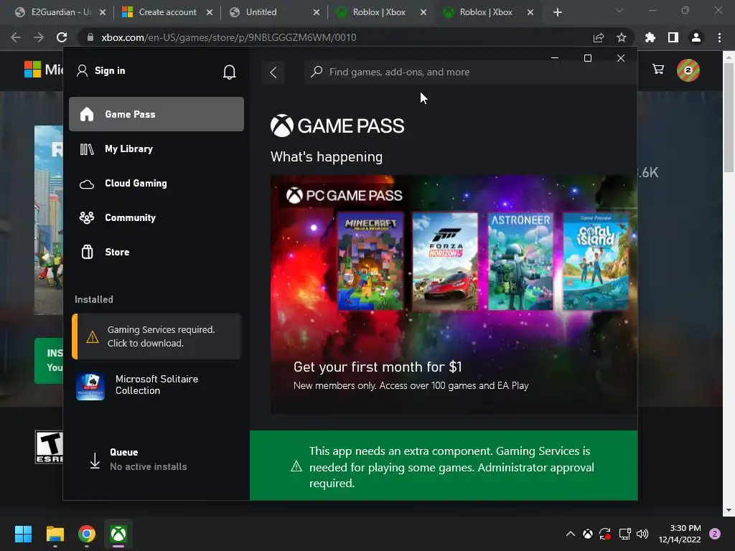
Task: Switch to Untitled browser tab
Action: [275, 12]
